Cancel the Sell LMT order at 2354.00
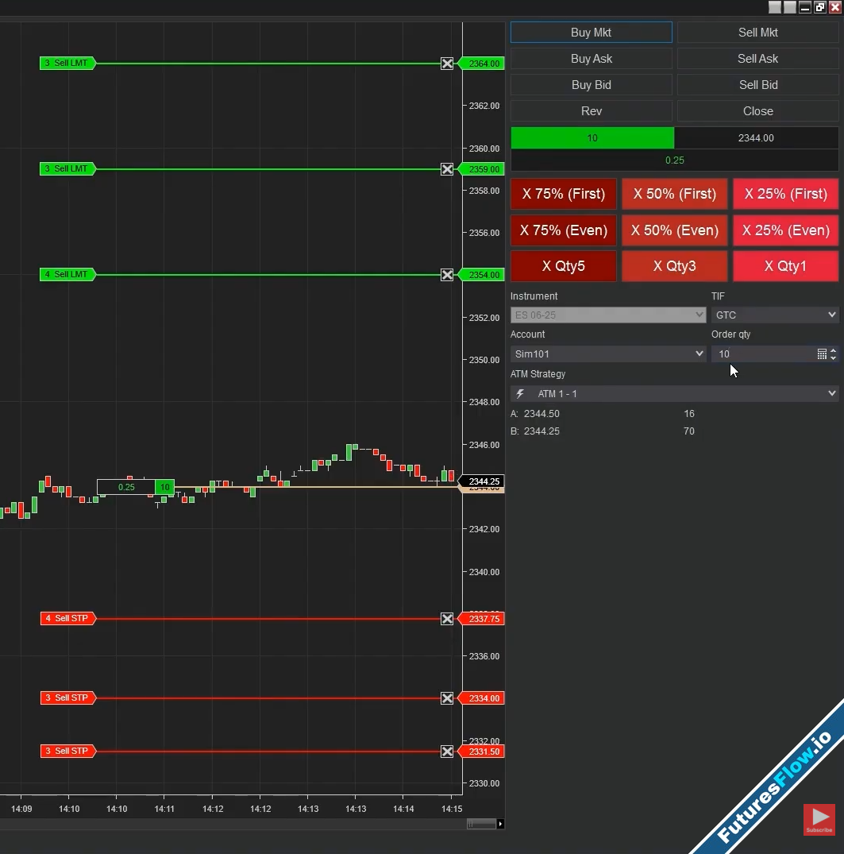Screen dimensions: 844x854 [x=447, y=275]
